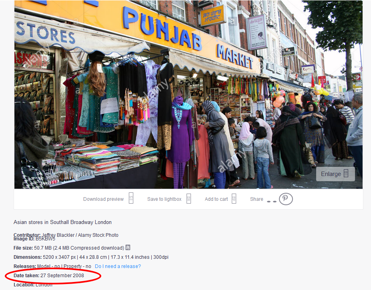The image size is (371, 290).
Task: Click the date taken '27 September 2008'
Action: tap(62, 276)
